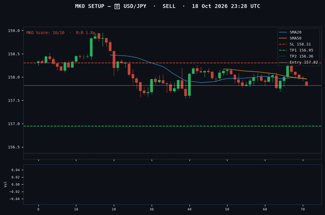Click the 0.04 volume axis label

pyautogui.click(x=16, y=170)
